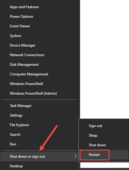Launch File Explorer
The width and height of the screenshot is (129, 170).
click(40, 125)
